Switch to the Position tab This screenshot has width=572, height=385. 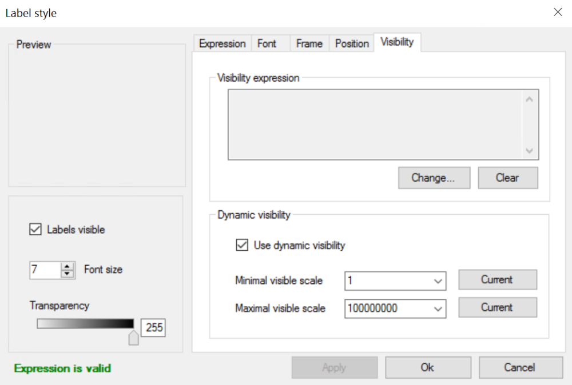[x=351, y=43]
